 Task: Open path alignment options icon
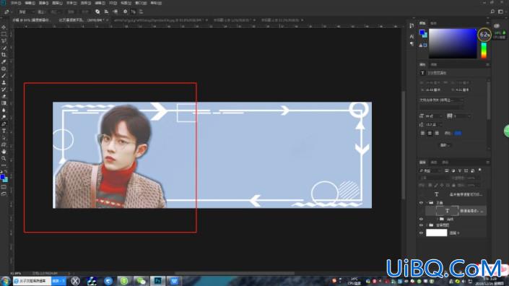[106, 12]
